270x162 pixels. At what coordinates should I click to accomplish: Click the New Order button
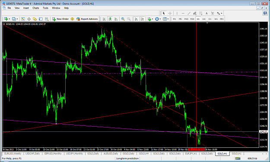tap(60, 19)
